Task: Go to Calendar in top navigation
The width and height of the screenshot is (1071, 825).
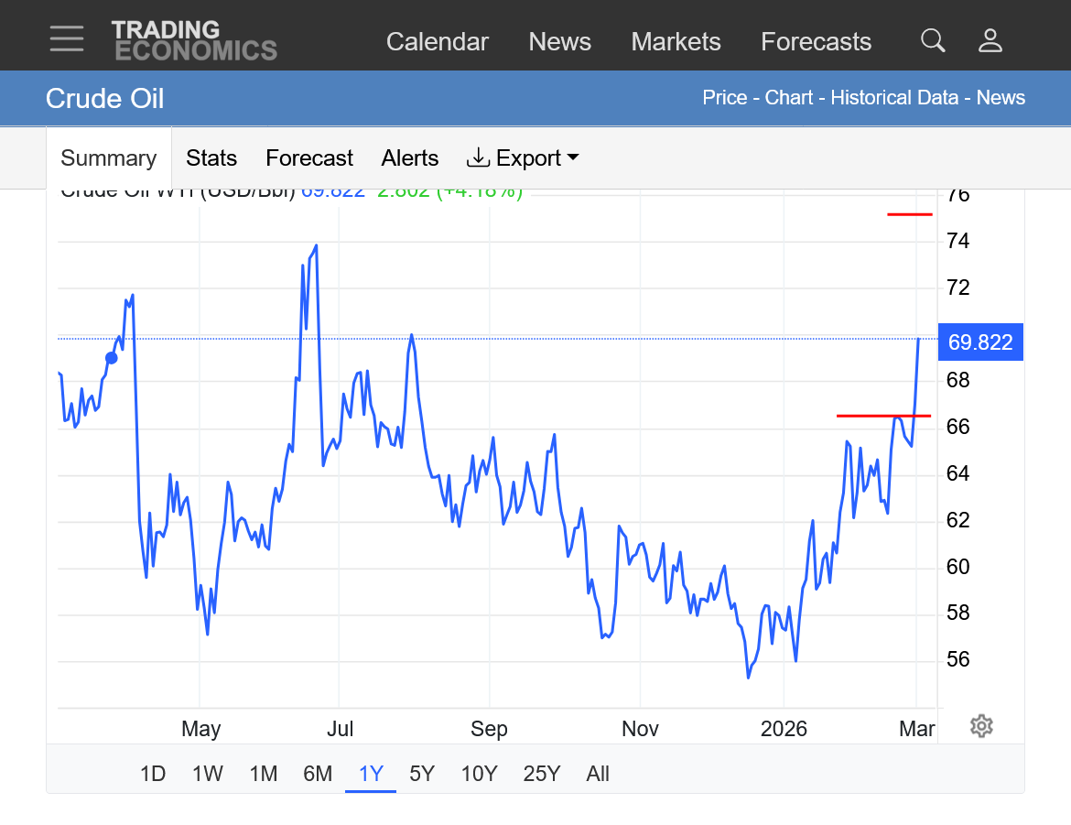Action: (x=437, y=42)
